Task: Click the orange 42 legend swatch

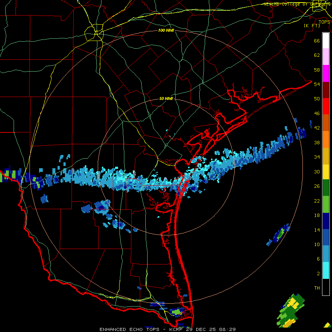Action: click(x=326, y=139)
